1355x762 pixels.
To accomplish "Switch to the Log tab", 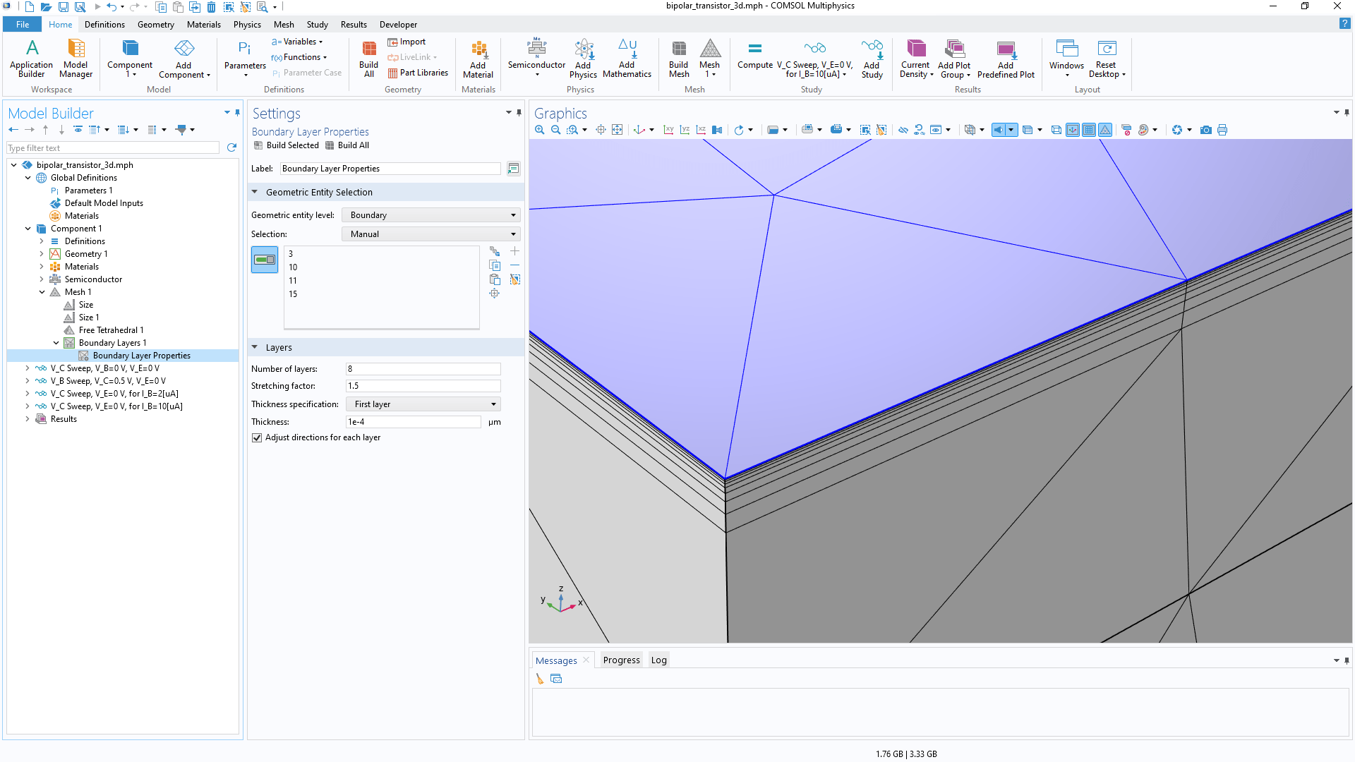I will [x=658, y=660].
